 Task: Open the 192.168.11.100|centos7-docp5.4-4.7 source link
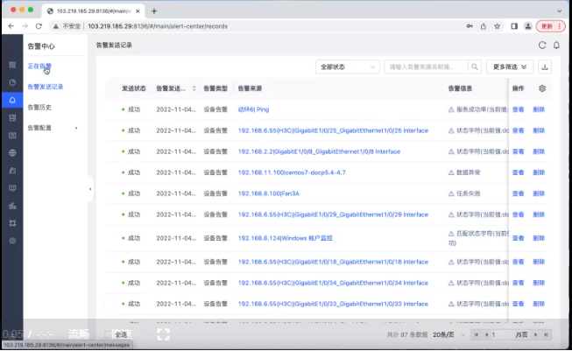(x=292, y=172)
